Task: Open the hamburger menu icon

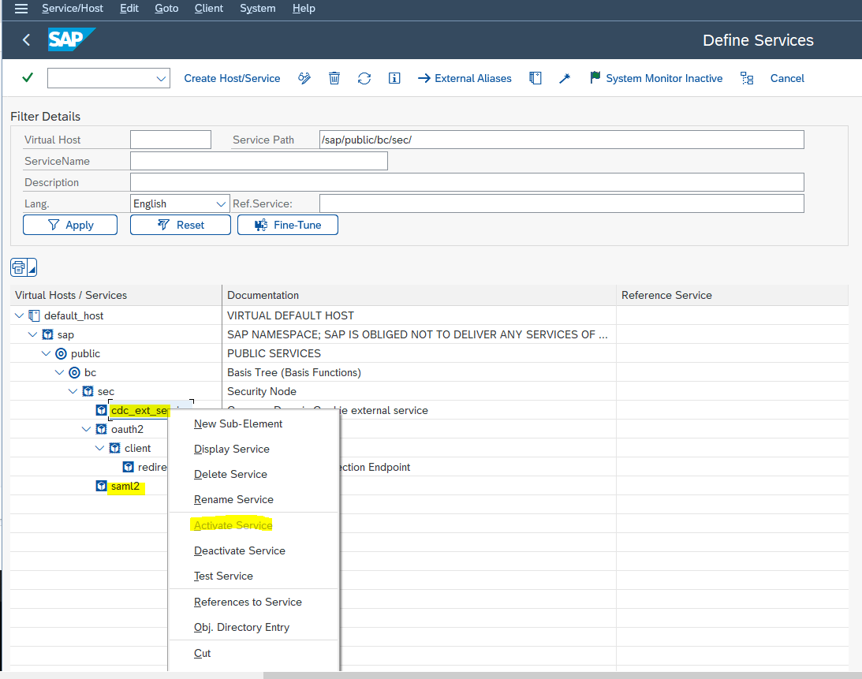Action: (21, 8)
